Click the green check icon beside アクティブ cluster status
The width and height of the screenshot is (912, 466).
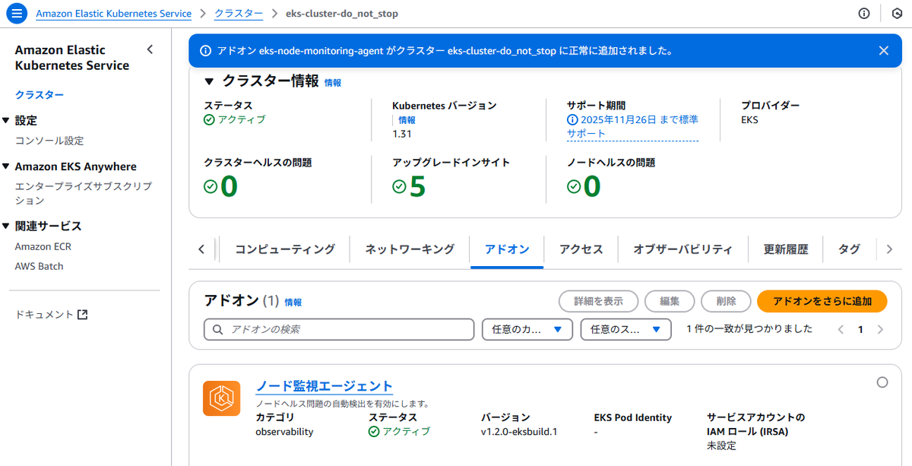click(209, 120)
